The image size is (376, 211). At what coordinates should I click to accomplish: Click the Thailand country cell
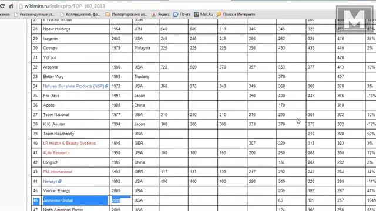tap(146, 77)
